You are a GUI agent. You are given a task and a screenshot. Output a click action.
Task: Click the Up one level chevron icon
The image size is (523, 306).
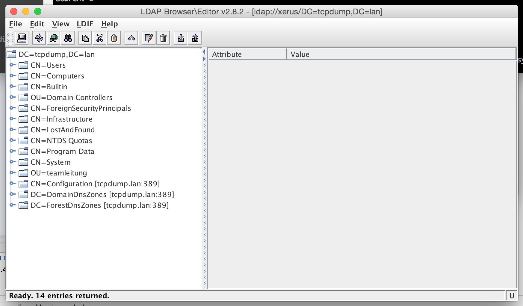(x=131, y=38)
